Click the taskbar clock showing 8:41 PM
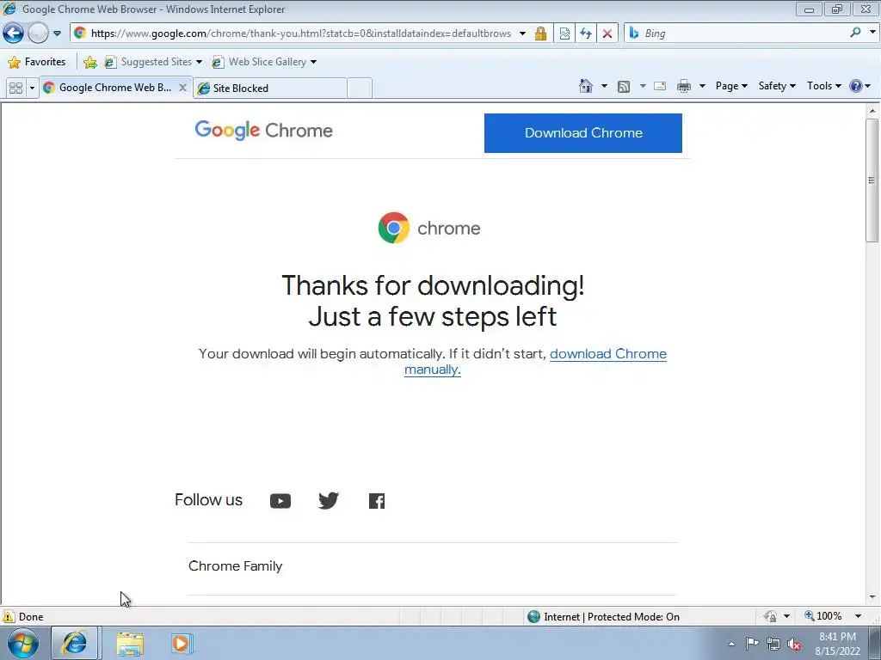This screenshot has height=660, width=881. [837, 644]
